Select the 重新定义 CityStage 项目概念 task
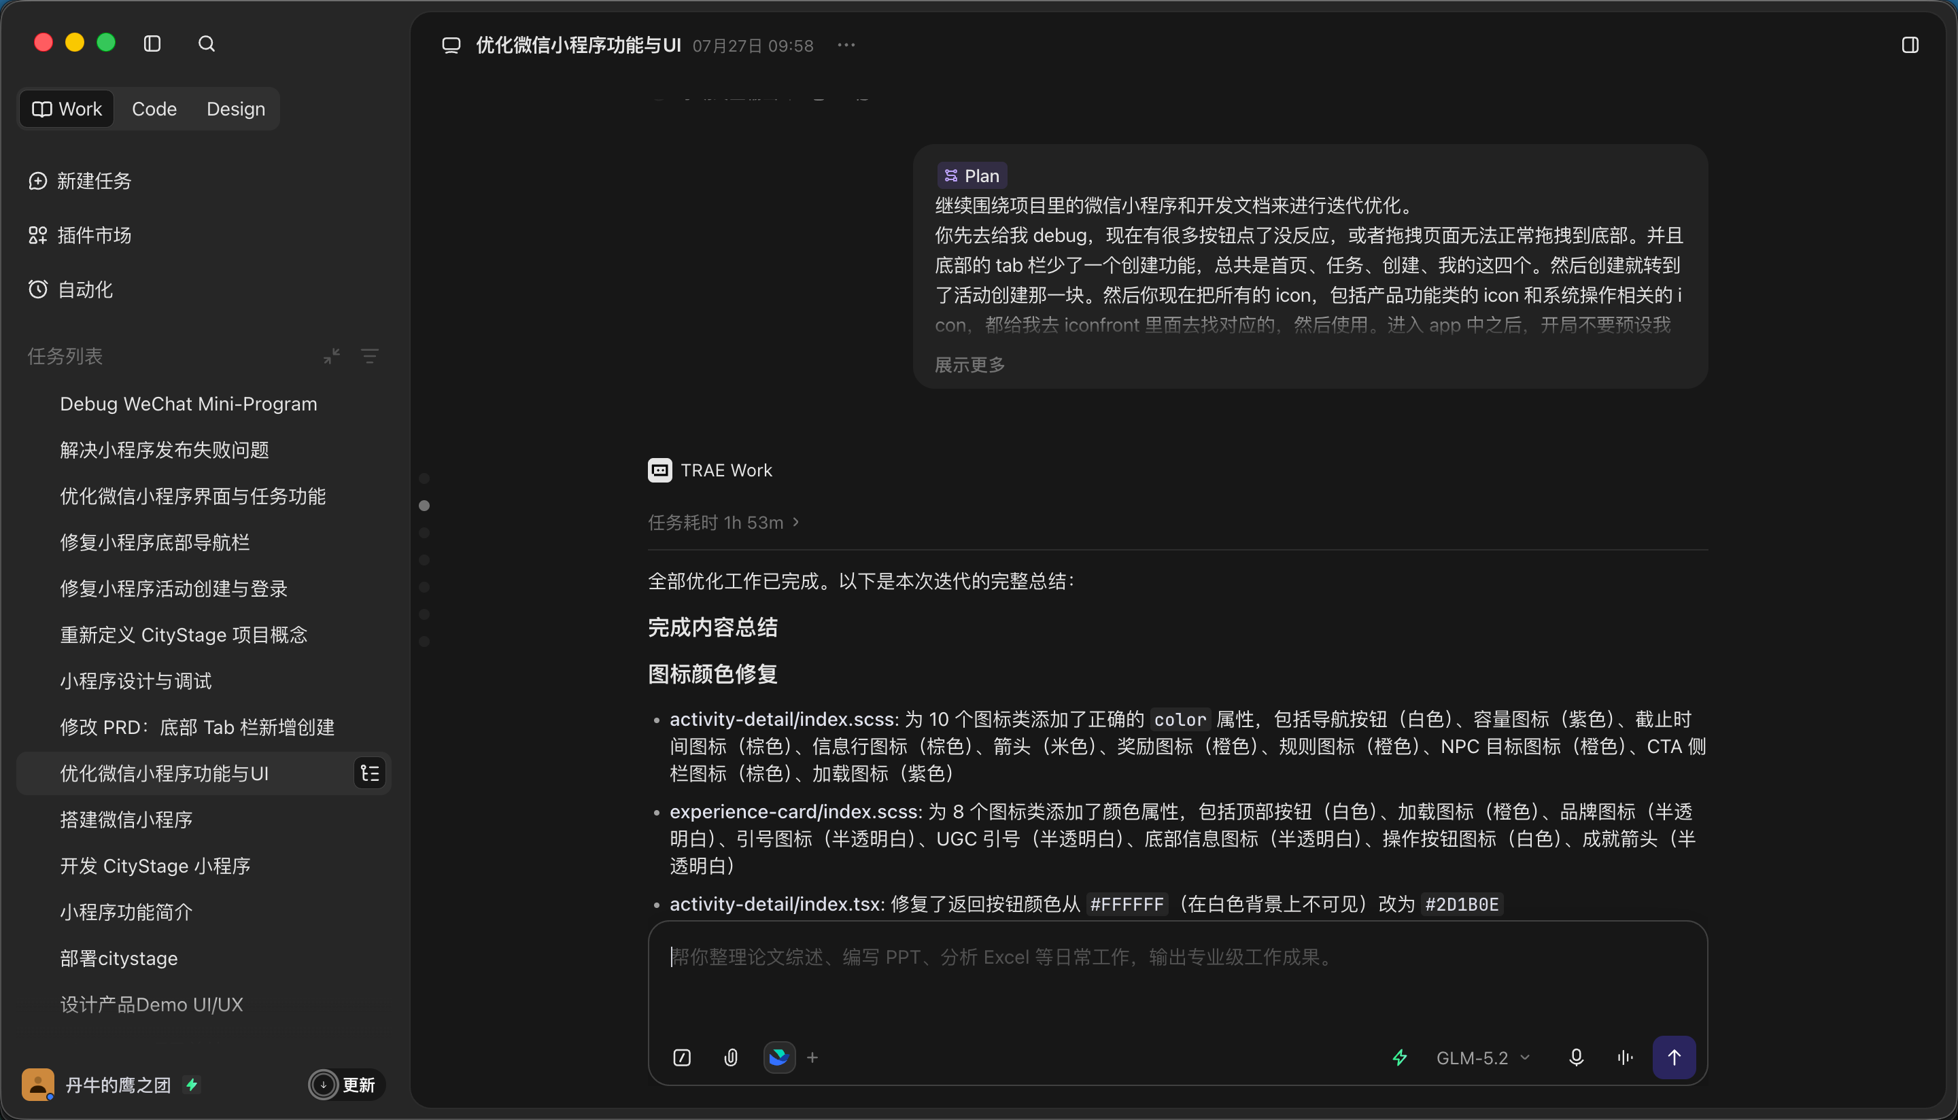 (204, 635)
